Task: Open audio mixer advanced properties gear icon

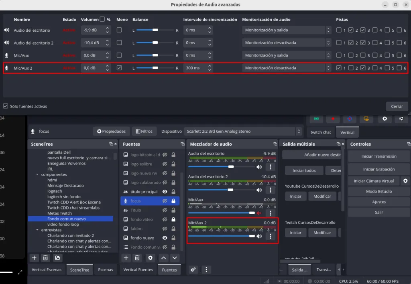Action: 193,270
